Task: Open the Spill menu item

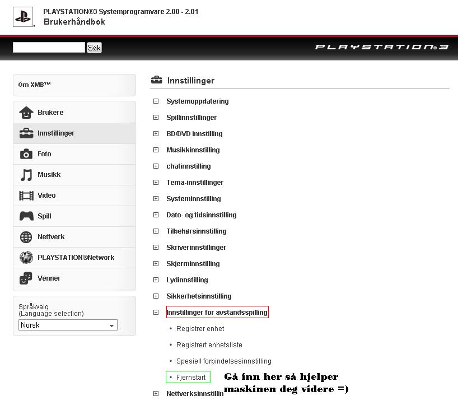Action: [x=74, y=216]
